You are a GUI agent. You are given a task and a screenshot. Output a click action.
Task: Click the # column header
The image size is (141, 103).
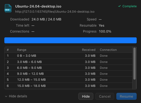point(8,50)
